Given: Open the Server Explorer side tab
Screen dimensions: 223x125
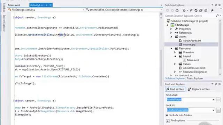Looking at the screenshot, I should (x=4, y=23).
